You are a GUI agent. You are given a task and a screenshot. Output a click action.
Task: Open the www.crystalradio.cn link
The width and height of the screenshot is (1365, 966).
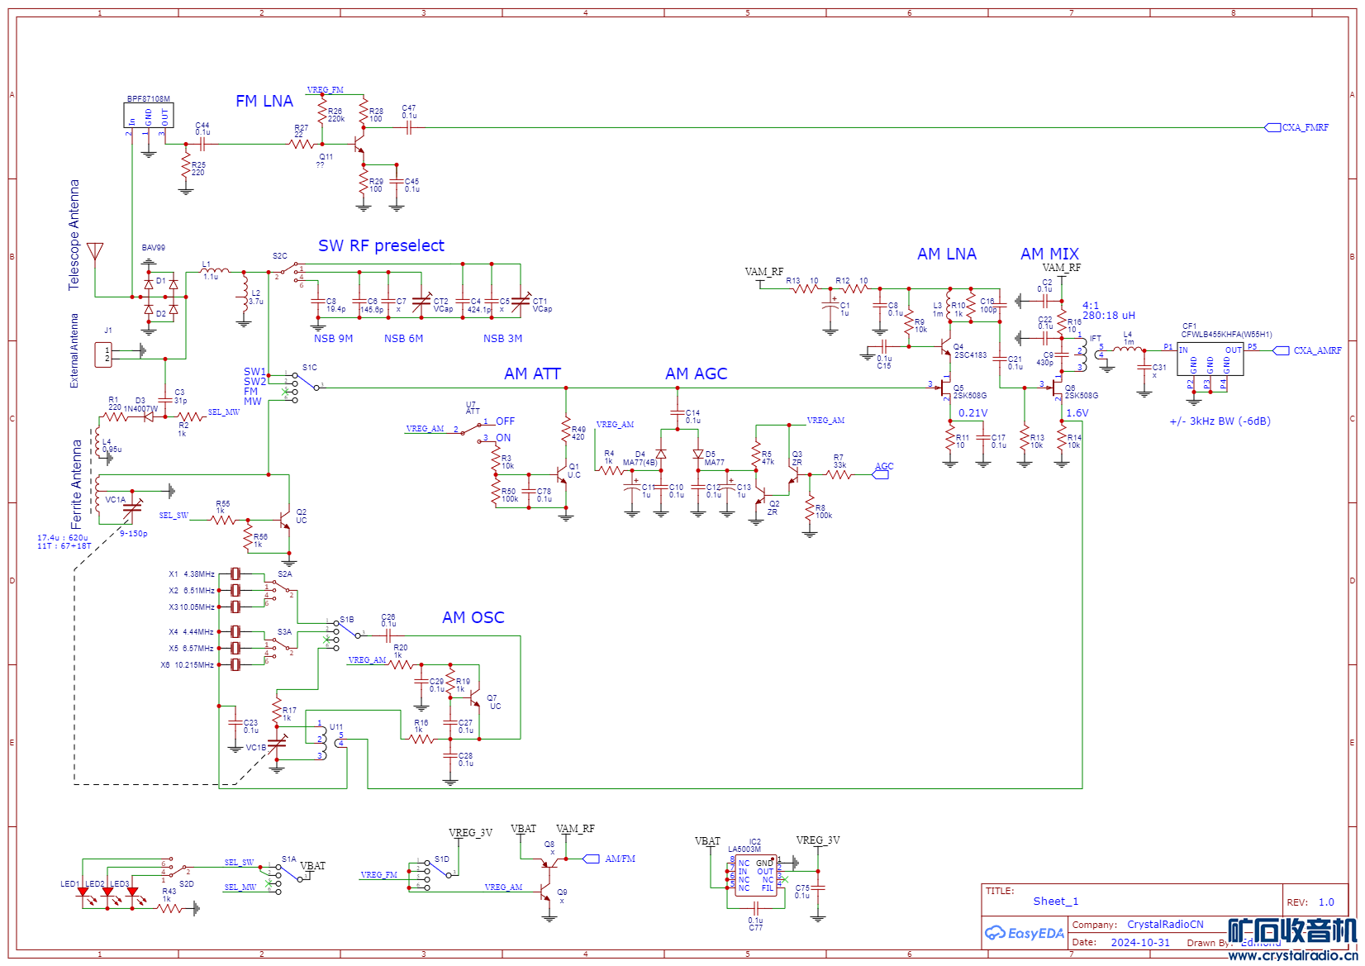click(x=1292, y=955)
